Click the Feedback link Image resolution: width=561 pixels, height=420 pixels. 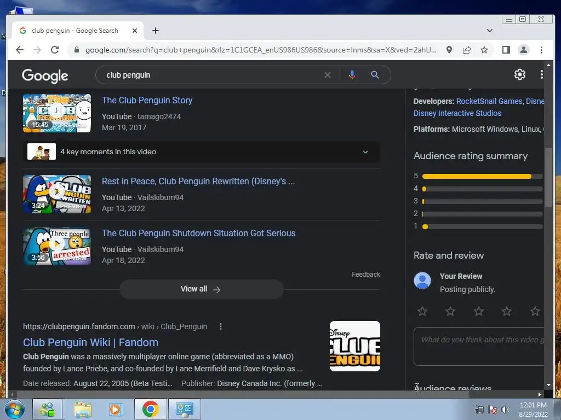[365, 275]
